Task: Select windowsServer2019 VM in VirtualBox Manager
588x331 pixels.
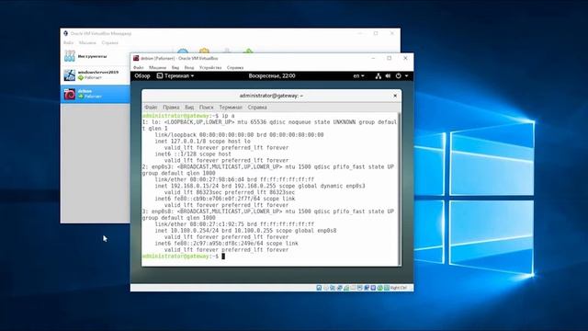Action: [96, 74]
